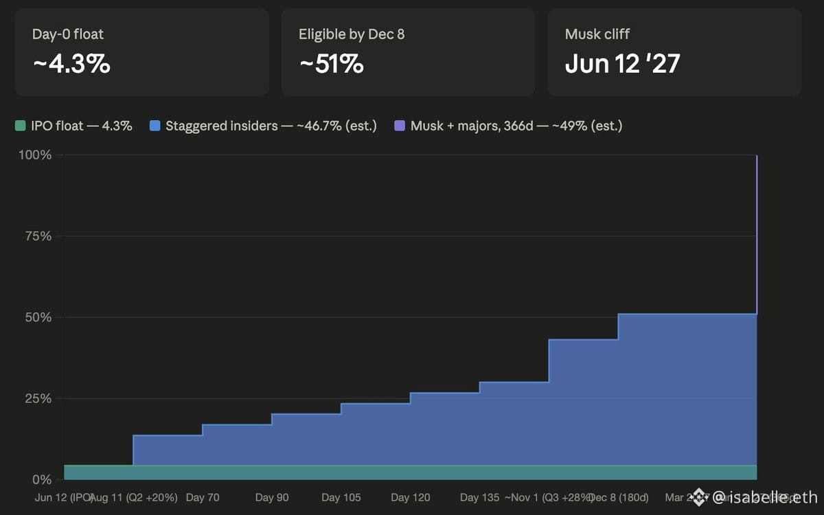Click the '25%' y-axis label

tap(38, 398)
